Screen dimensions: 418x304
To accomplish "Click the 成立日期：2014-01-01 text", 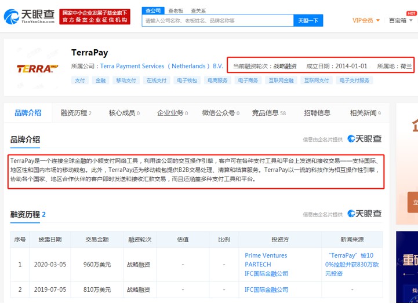I will pos(337,66).
